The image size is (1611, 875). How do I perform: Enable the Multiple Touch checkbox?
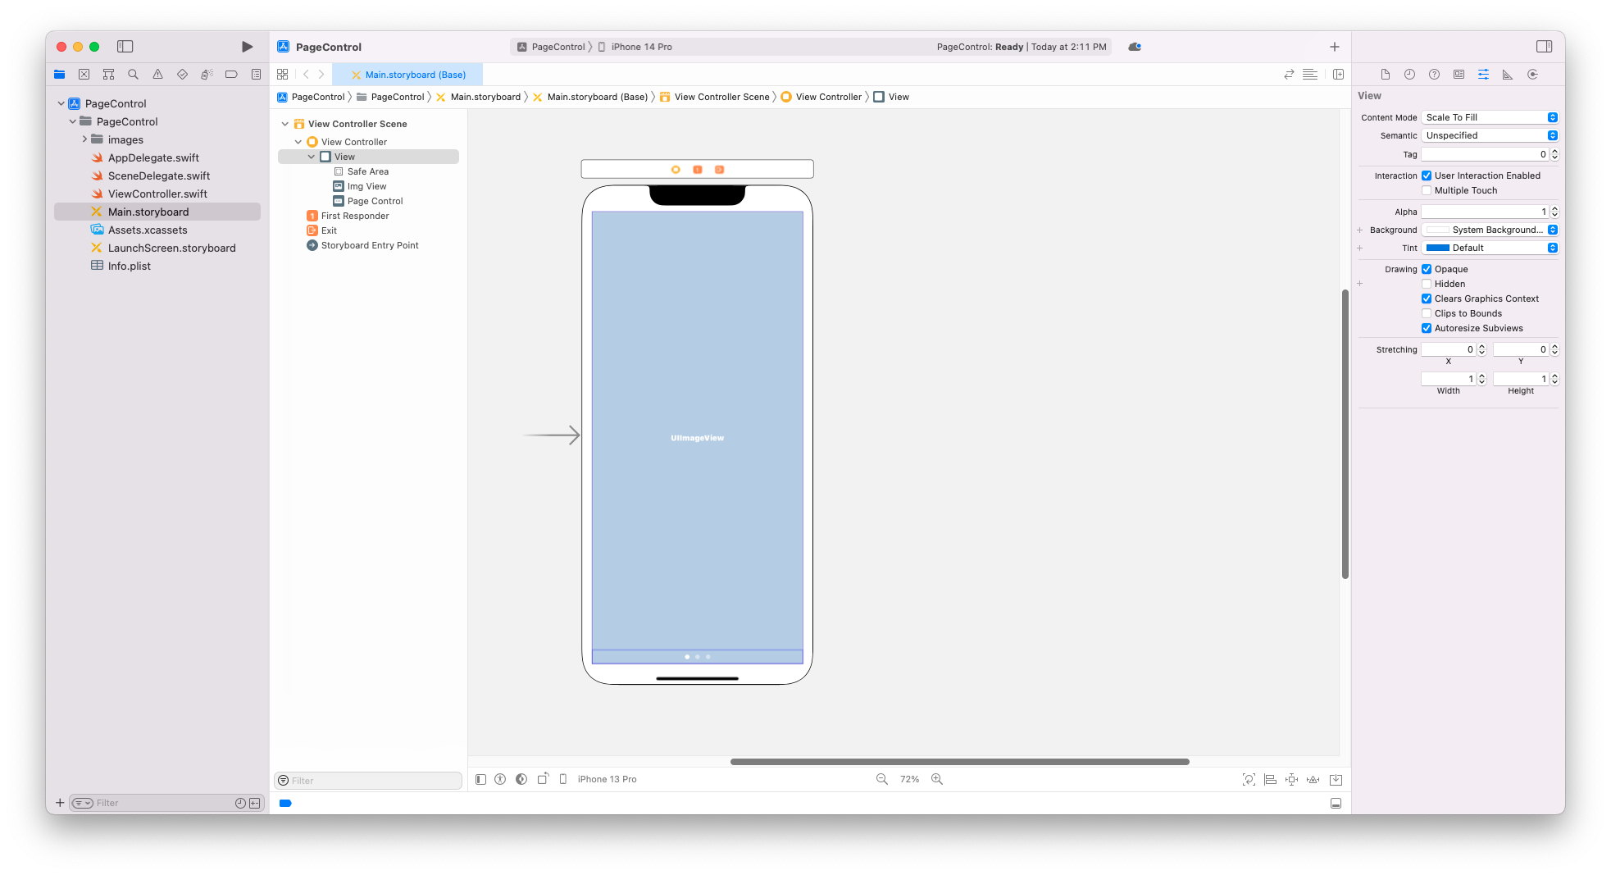pyautogui.click(x=1427, y=190)
